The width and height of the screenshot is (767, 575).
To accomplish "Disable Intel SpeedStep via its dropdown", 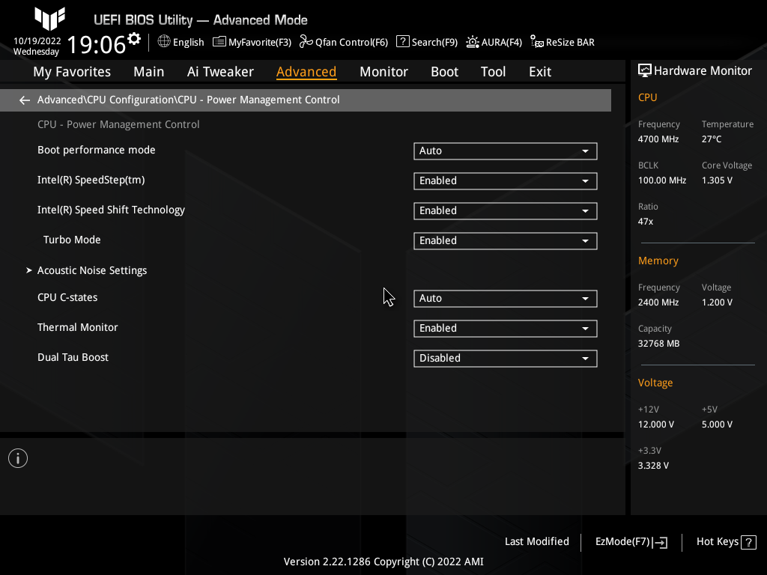I will tap(505, 180).
